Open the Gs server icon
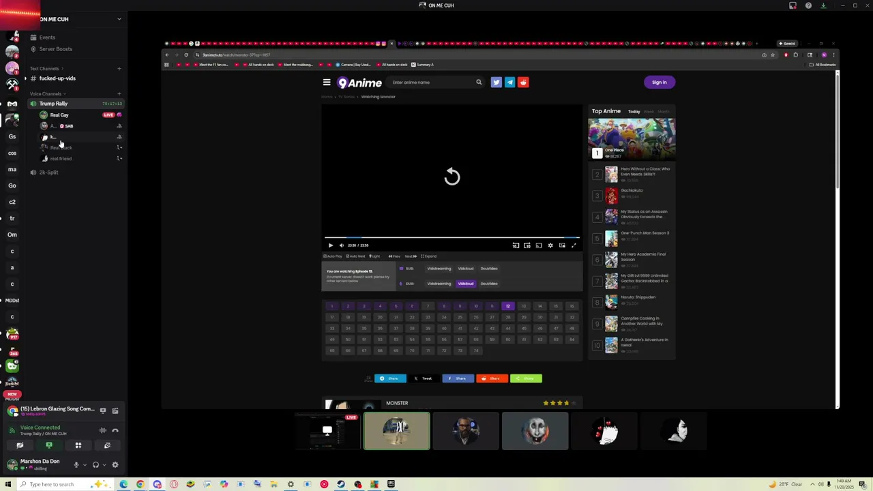 [x=12, y=136]
